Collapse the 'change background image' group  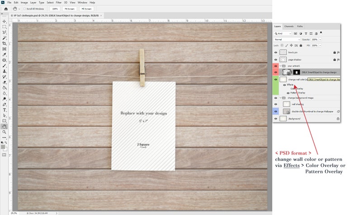281,98
